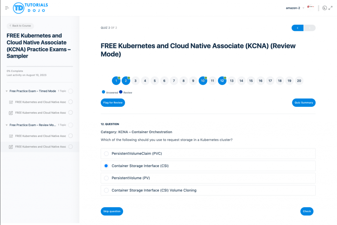Image resolution: width=337 pixels, height=225 pixels.
Task: Click the greyed-out next quiz arrow
Action: [x=309, y=28]
